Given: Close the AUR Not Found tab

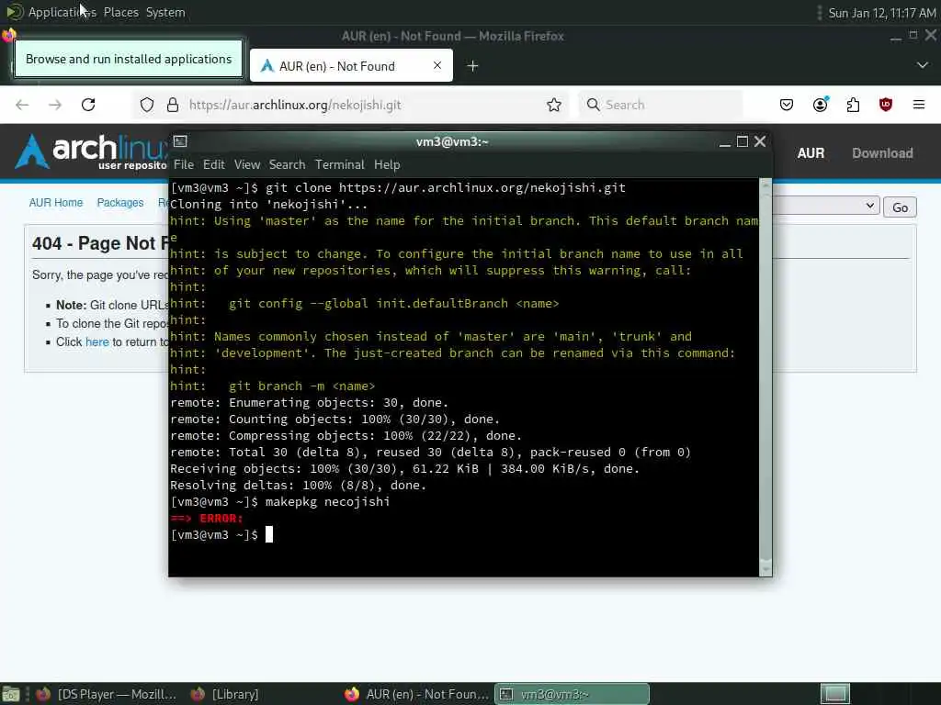Looking at the screenshot, I should click(x=437, y=65).
